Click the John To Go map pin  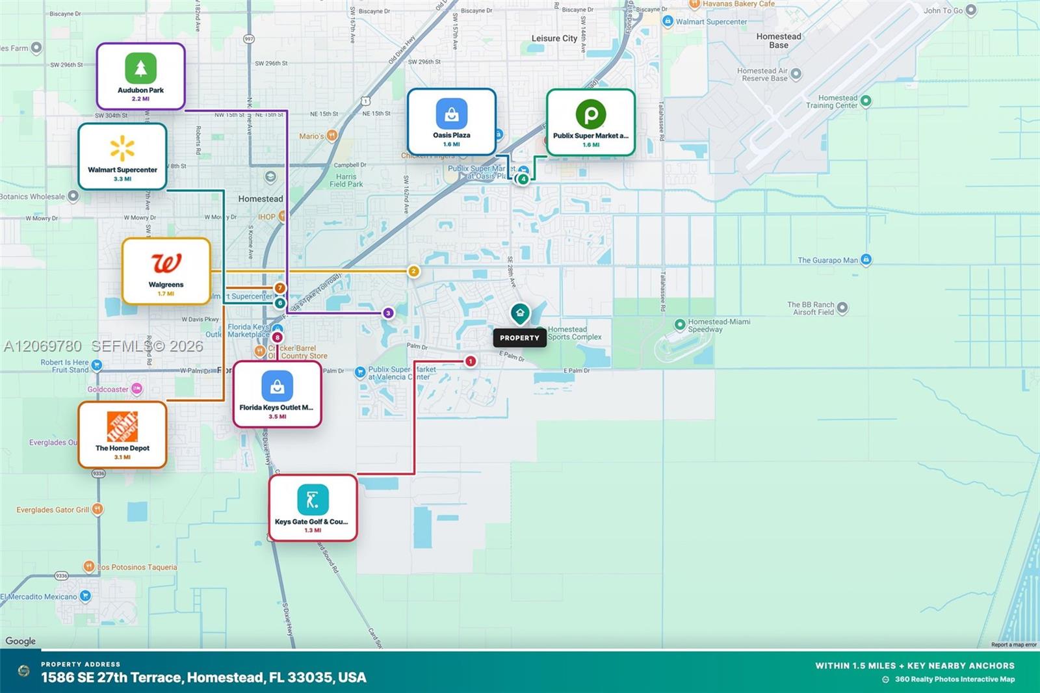971,10
